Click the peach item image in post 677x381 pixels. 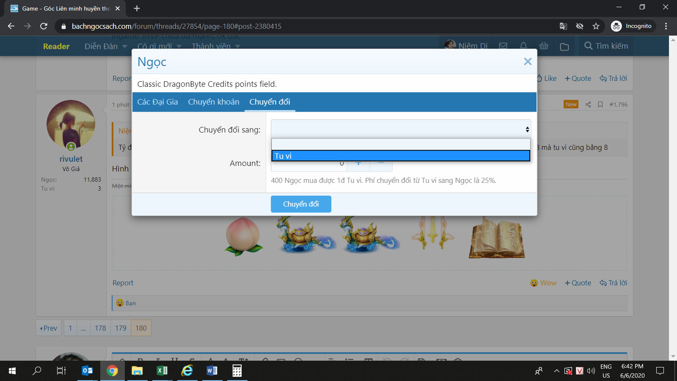(x=243, y=235)
